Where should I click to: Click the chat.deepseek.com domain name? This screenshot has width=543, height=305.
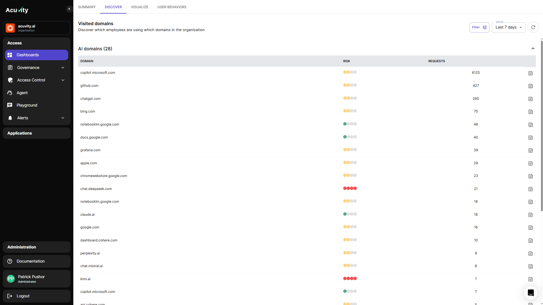pos(96,189)
